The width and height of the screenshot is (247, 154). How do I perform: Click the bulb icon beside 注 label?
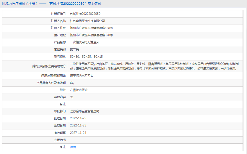click(x=61, y=147)
